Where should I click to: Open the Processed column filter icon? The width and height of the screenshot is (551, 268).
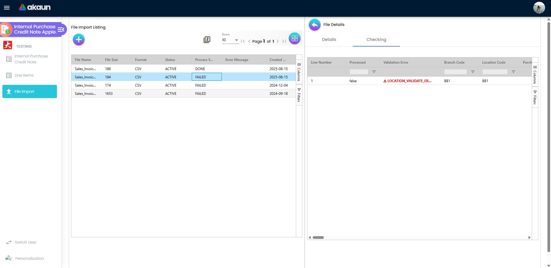point(374,72)
